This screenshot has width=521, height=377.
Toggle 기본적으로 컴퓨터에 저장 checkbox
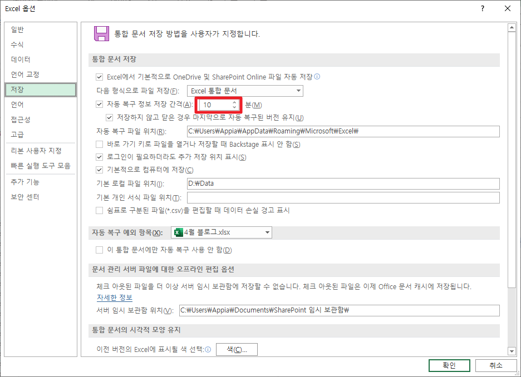point(99,170)
